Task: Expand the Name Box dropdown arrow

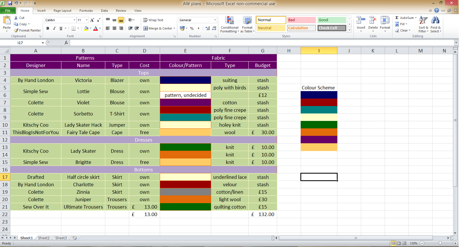Action: click(x=43, y=43)
